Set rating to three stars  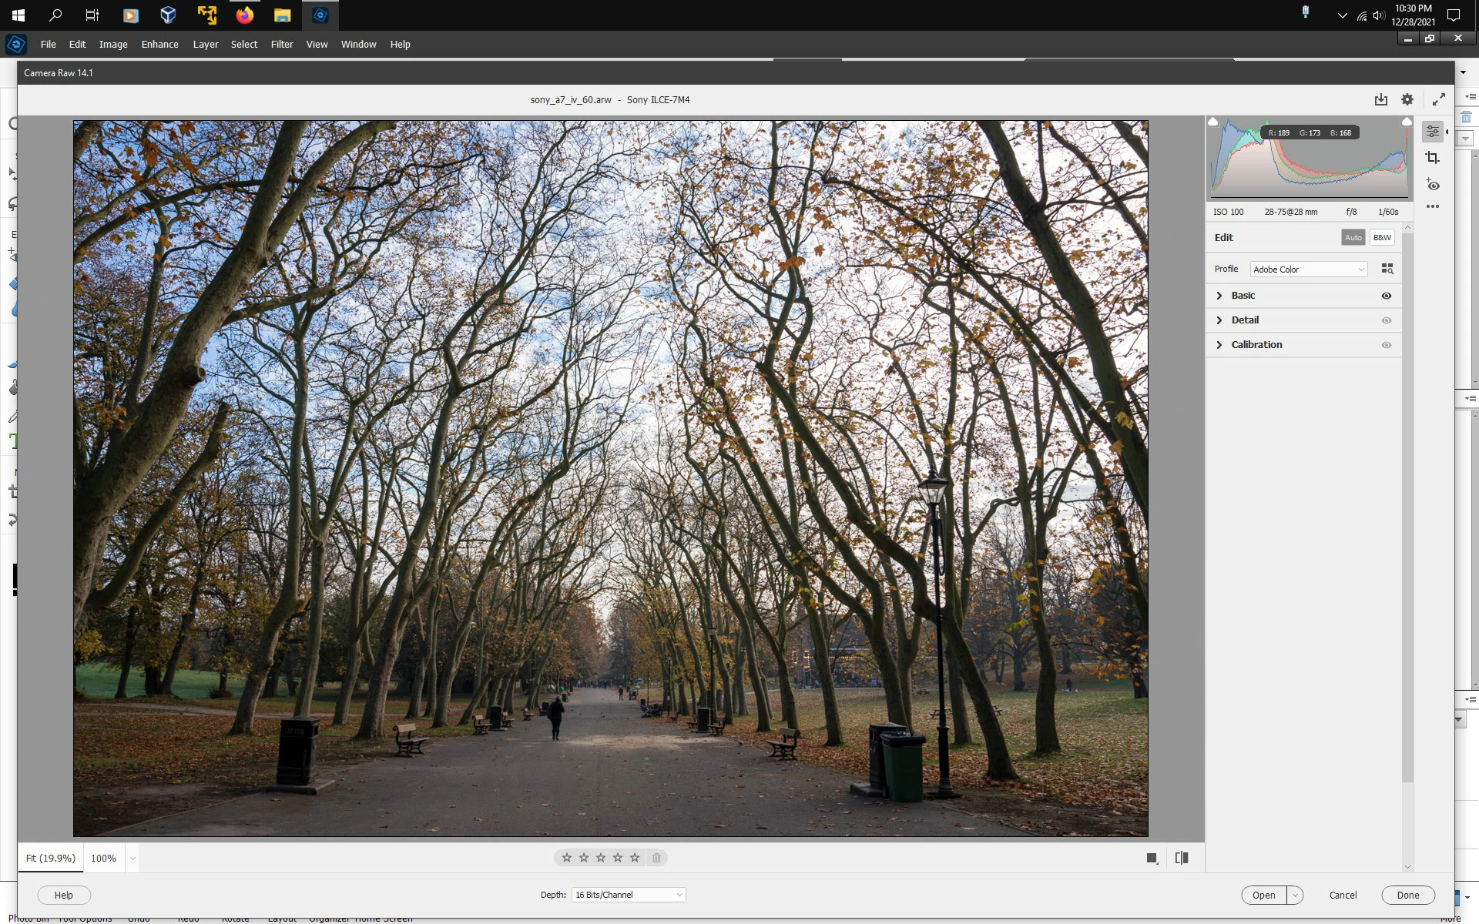click(601, 858)
